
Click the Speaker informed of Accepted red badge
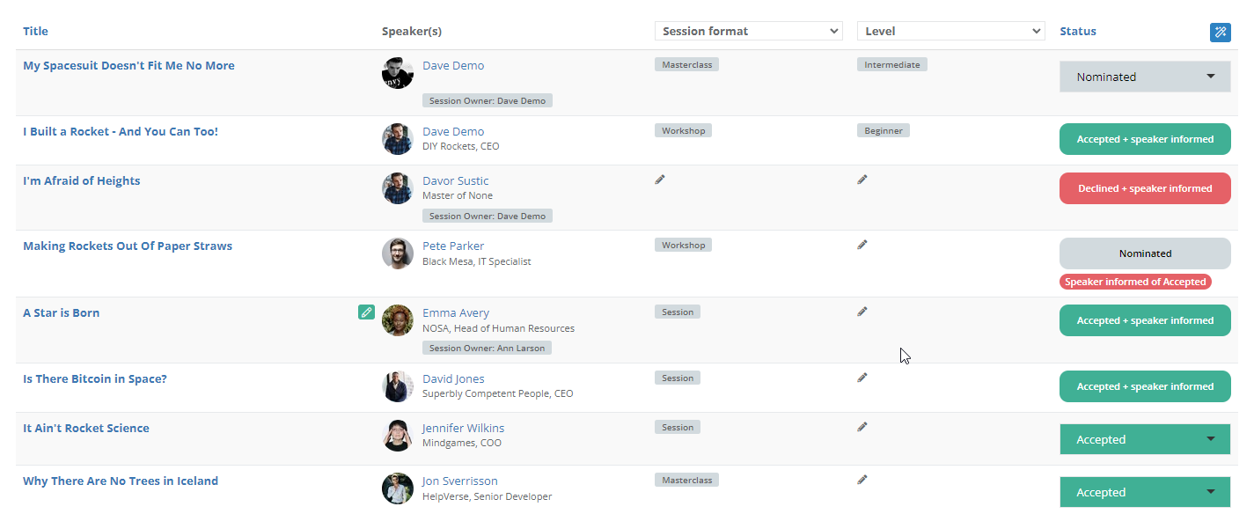tap(1135, 283)
